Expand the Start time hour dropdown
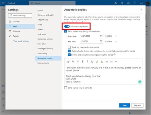 (116, 36)
